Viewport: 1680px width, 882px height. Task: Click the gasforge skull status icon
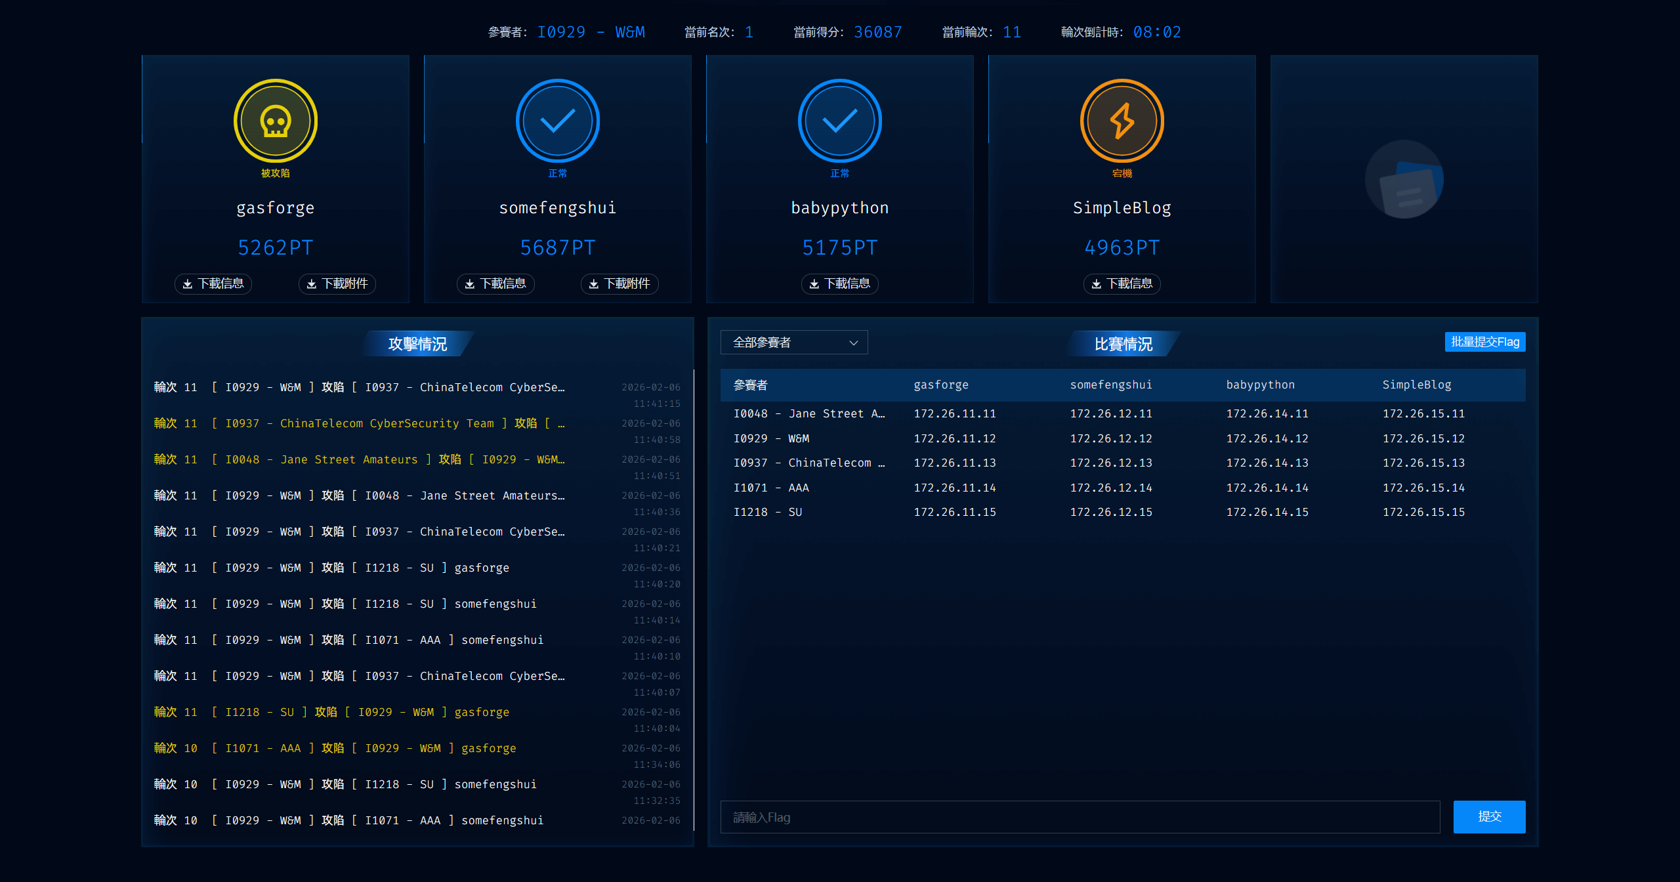click(275, 121)
